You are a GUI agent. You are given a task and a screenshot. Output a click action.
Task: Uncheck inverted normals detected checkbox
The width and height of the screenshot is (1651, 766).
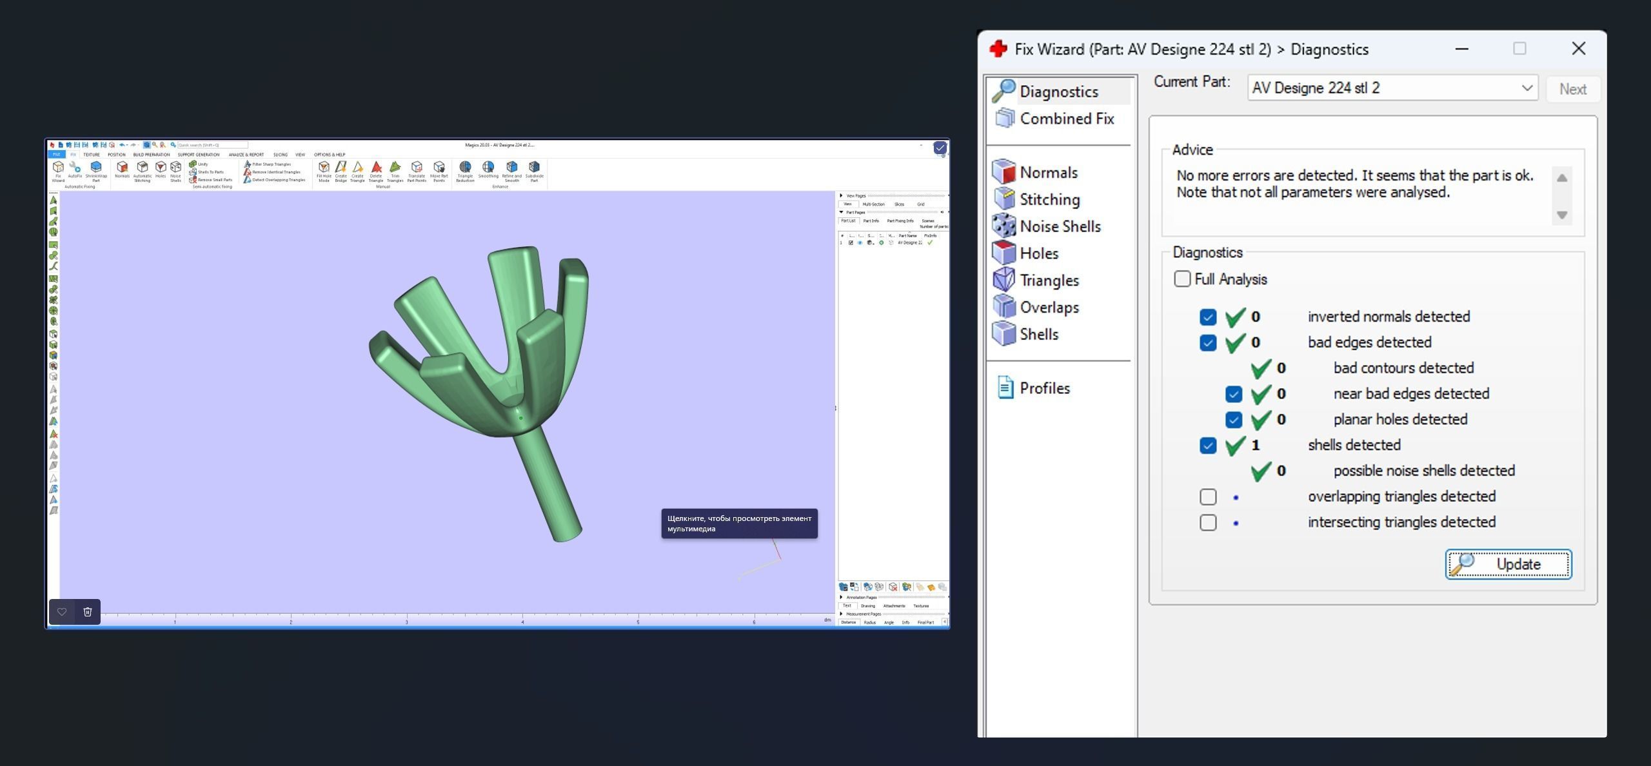1208,317
